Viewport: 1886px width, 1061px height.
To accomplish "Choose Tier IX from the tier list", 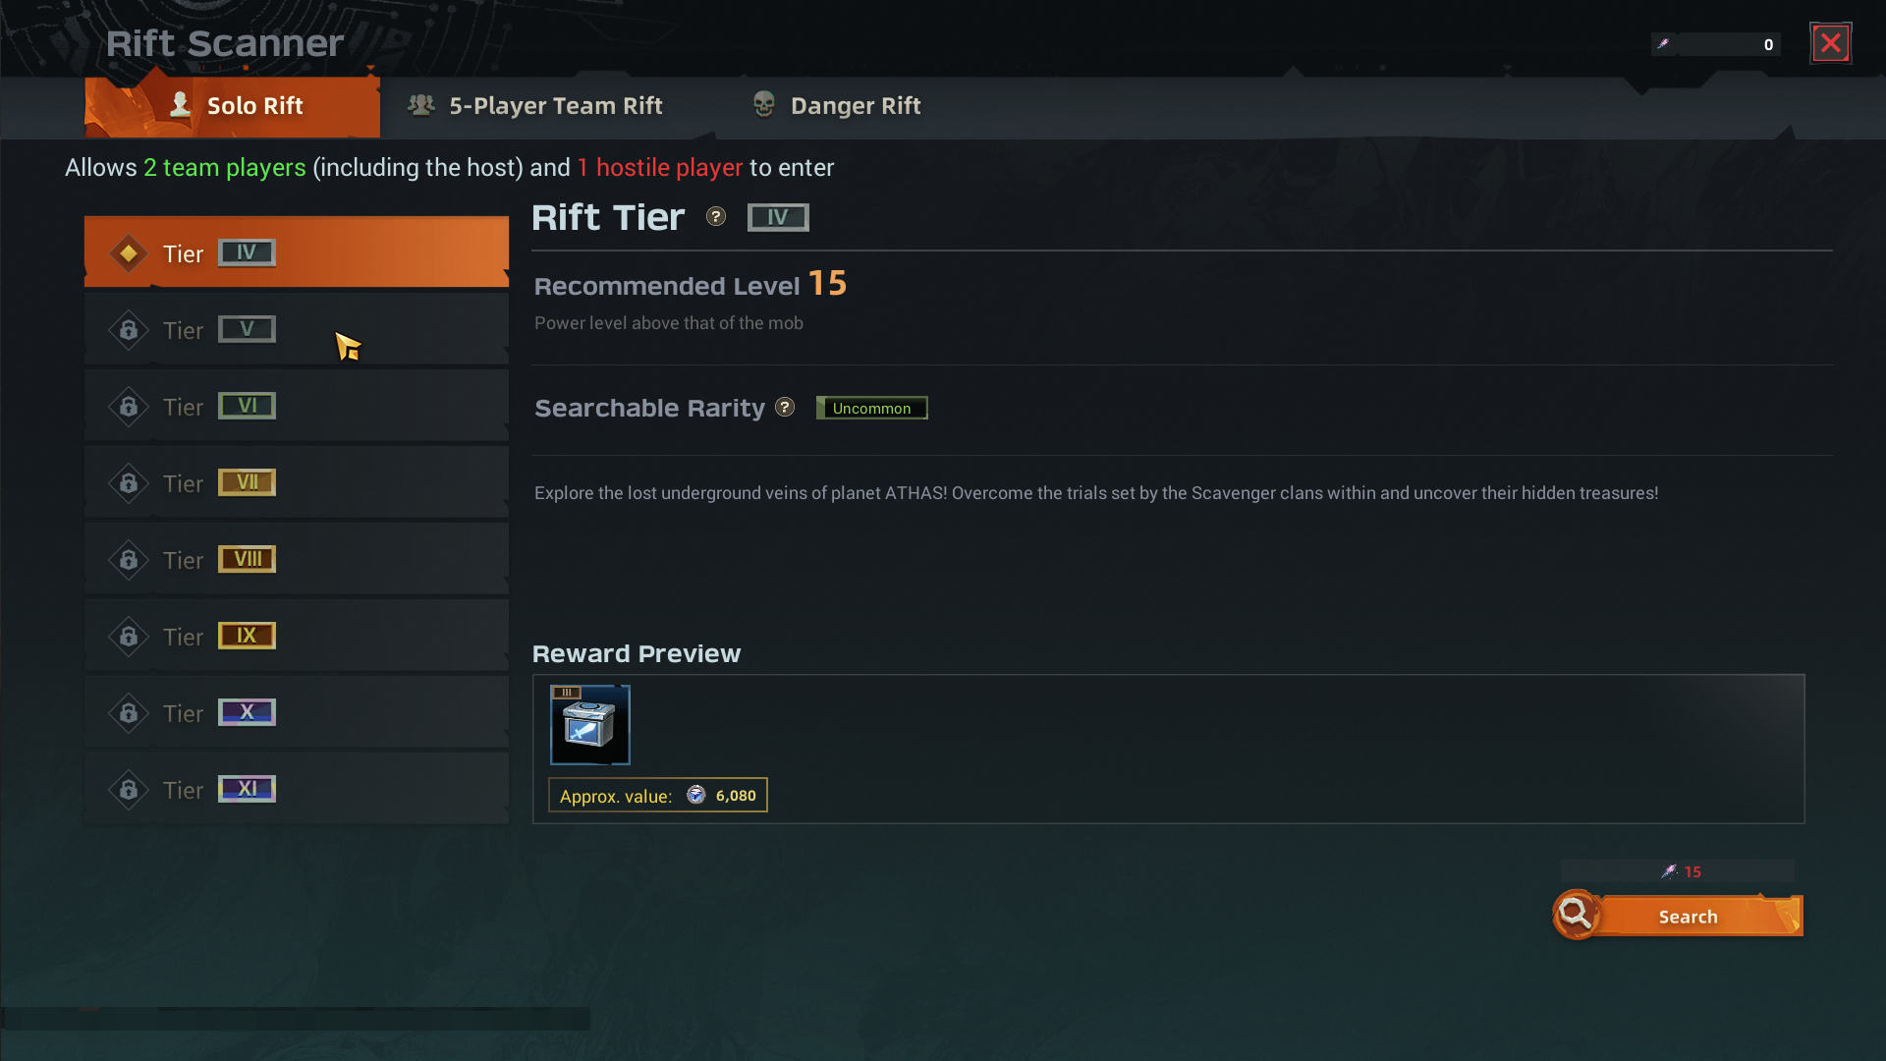I will tap(297, 636).
